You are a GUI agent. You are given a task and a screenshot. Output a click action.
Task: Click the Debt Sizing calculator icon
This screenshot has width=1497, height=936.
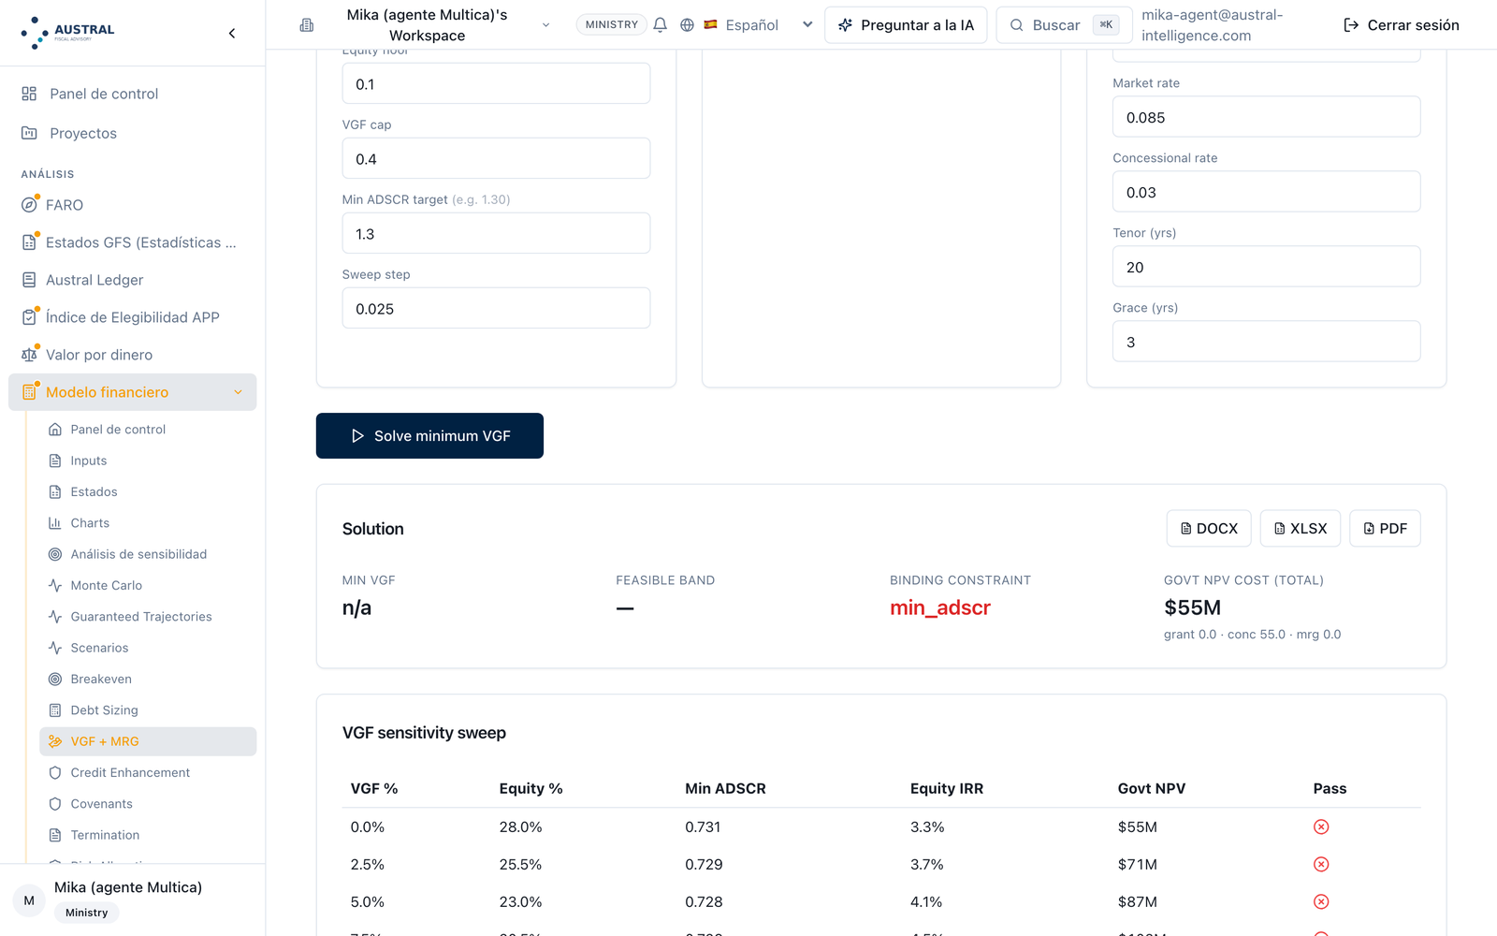point(55,710)
